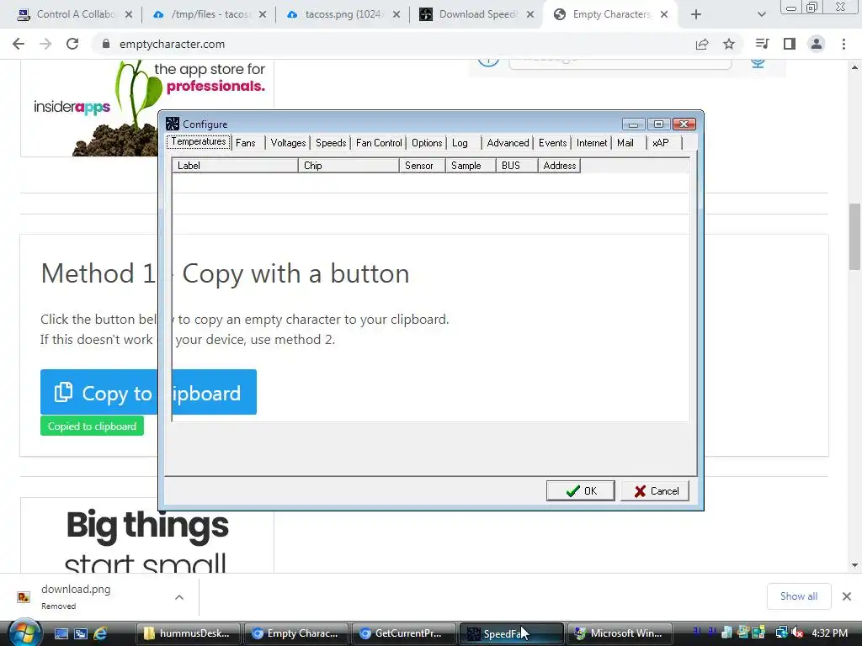Switch to SpeedFan taskbar window
Image resolution: width=862 pixels, height=646 pixels.
point(511,633)
